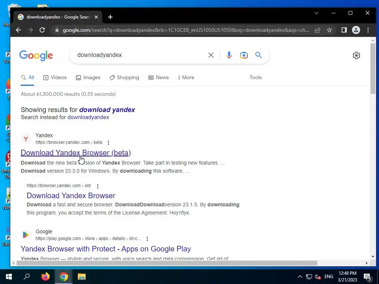Show hidden system tray icons
379x284 pixels.
click(300, 277)
